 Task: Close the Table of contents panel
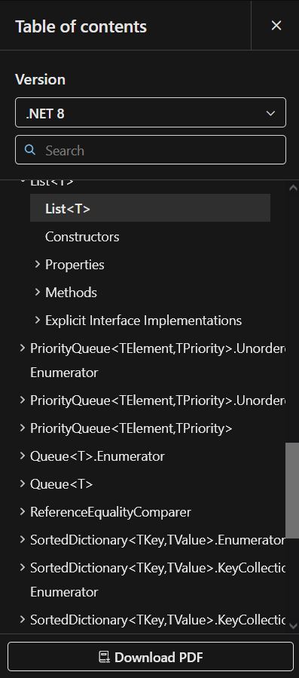276,26
